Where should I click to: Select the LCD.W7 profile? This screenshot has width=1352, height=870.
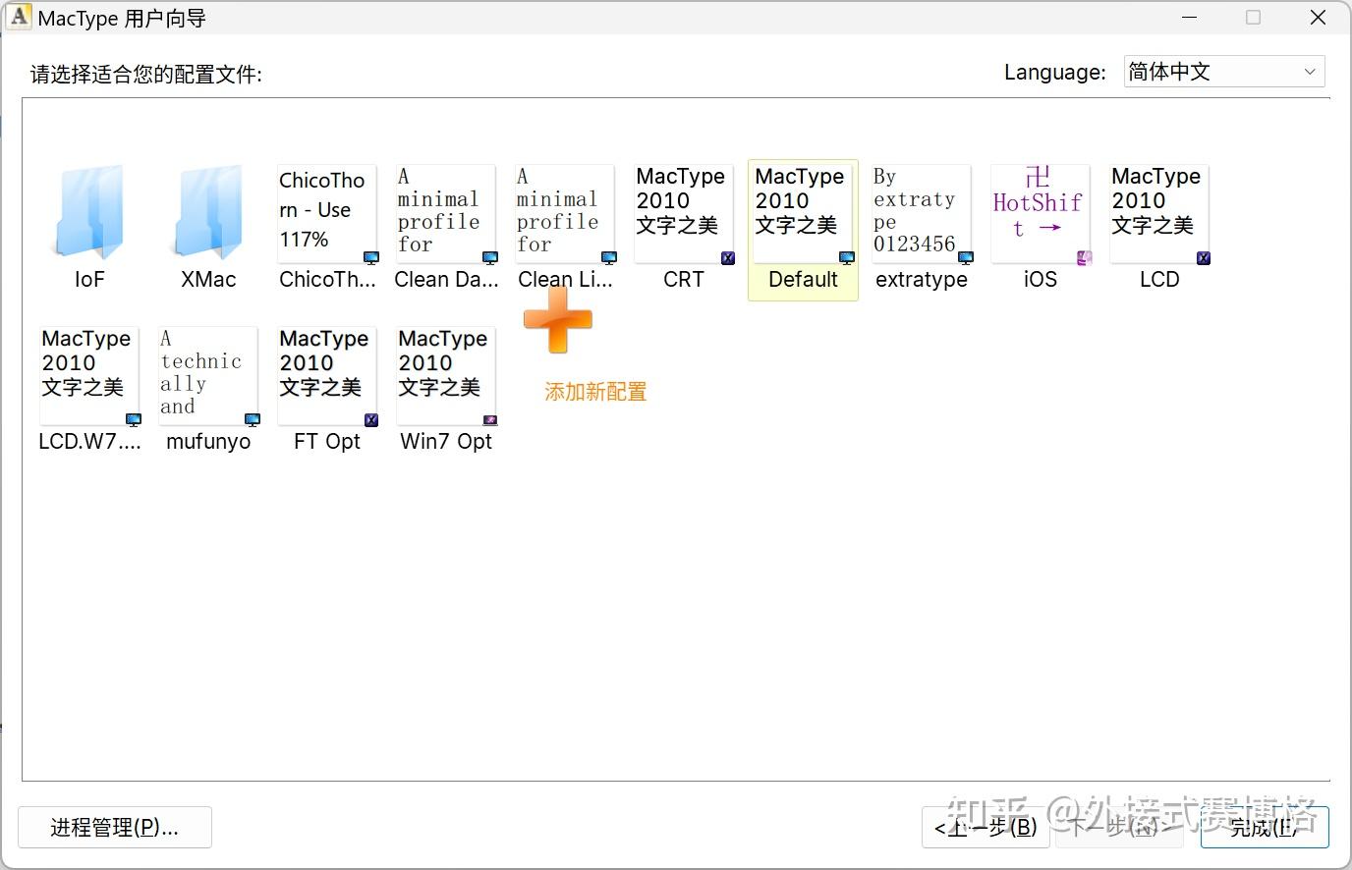(88, 375)
